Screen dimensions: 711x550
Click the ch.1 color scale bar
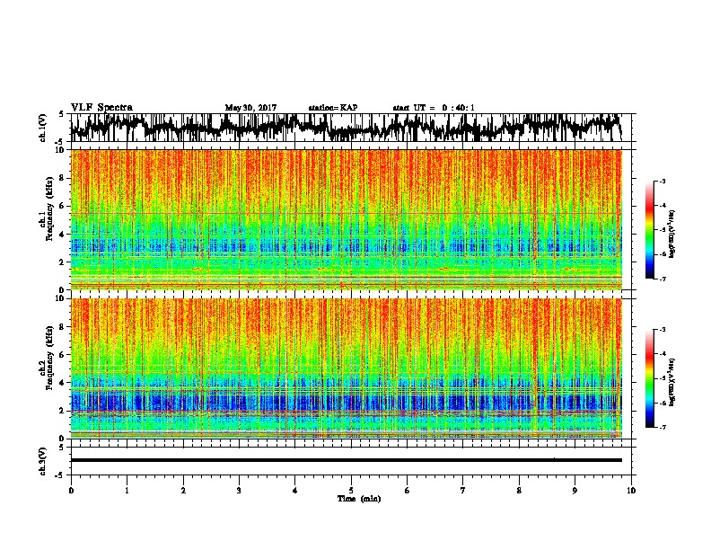coord(649,230)
